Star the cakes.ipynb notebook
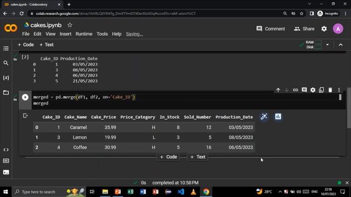 (x=70, y=25)
